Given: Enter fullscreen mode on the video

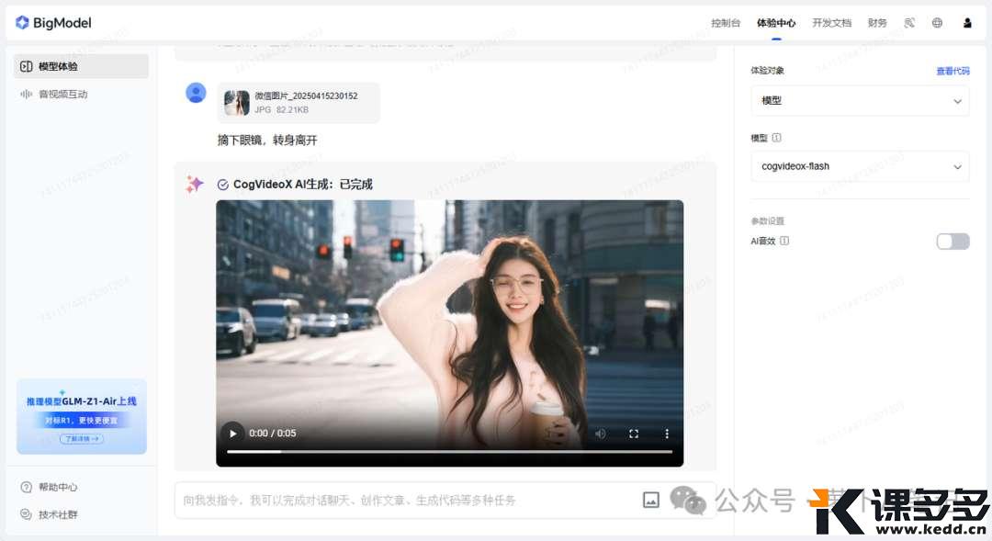Looking at the screenshot, I should pos(634,434).
